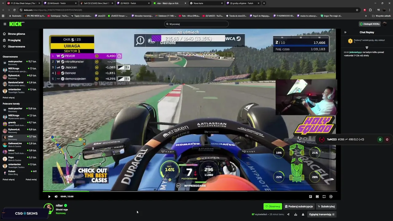Open GalineosLive channel in sidebar
Image resolution: width=393 pixels, height=221 pixels.
(x=20, y=145)
